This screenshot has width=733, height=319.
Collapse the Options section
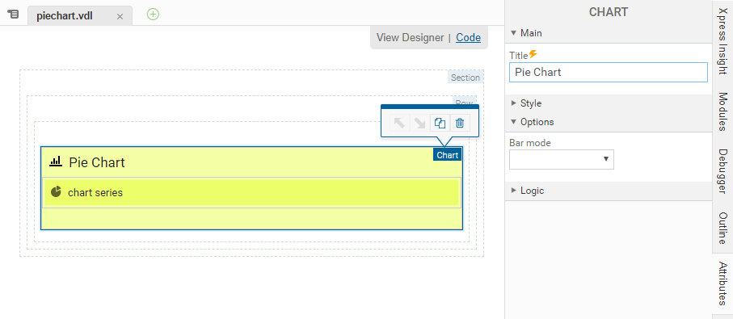coord(533,122)
